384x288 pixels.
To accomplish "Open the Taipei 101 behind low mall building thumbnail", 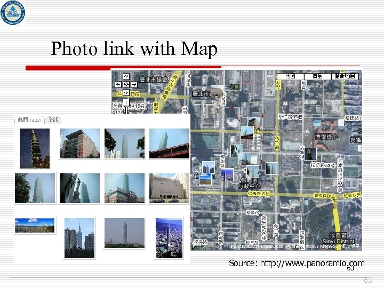I will click(x=124, y=188).
